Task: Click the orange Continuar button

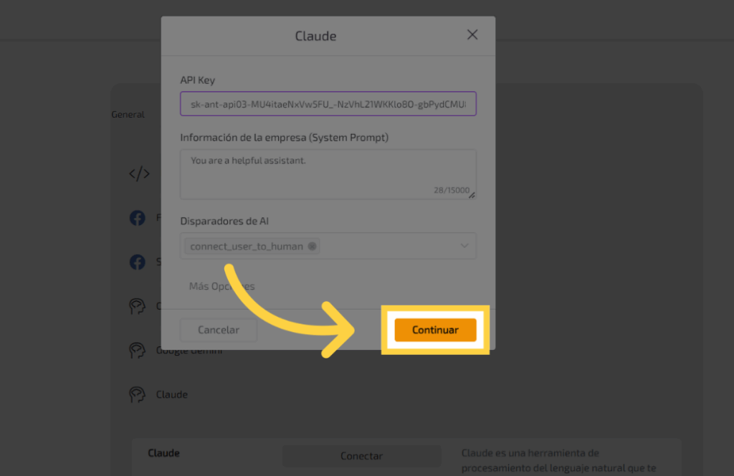Action: tap(435, 330)
